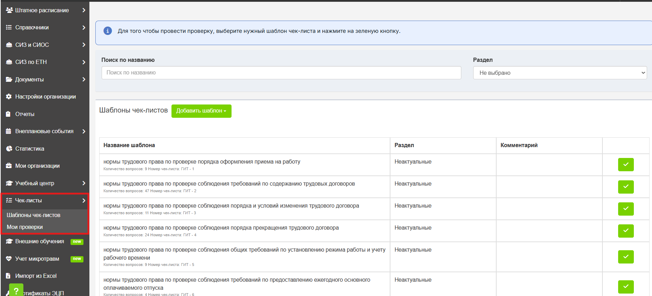Open the Добавить шаблон dropdown button

click(x=202, y=111)
